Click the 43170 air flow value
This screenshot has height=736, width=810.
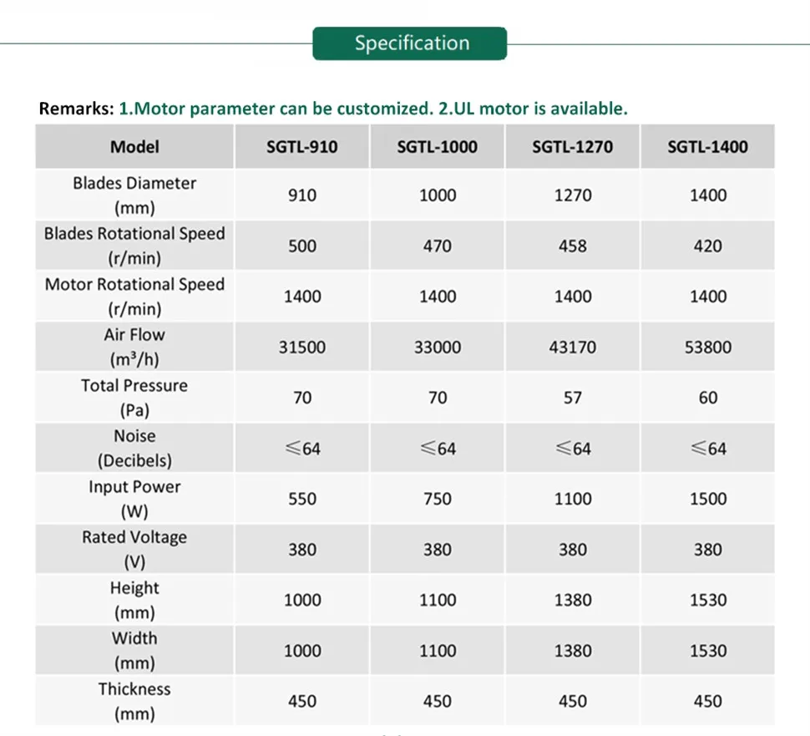[573, 347]
